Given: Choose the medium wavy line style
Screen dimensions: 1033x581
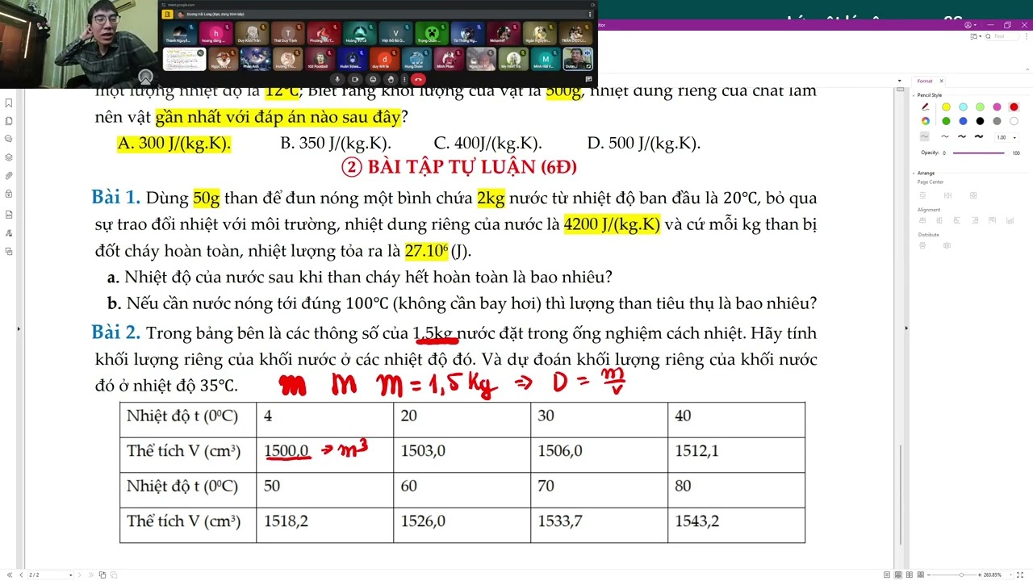Looking at the screenshot, I should coord(961,136).
